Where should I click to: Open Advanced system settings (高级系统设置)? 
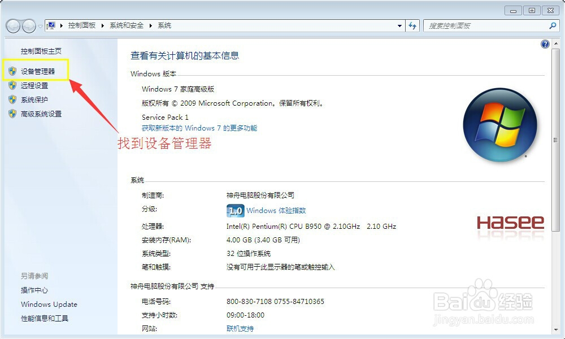click(41, 114)
